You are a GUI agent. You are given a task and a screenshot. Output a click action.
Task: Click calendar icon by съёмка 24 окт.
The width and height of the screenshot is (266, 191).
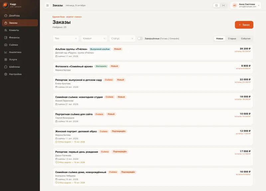(56, 87)
